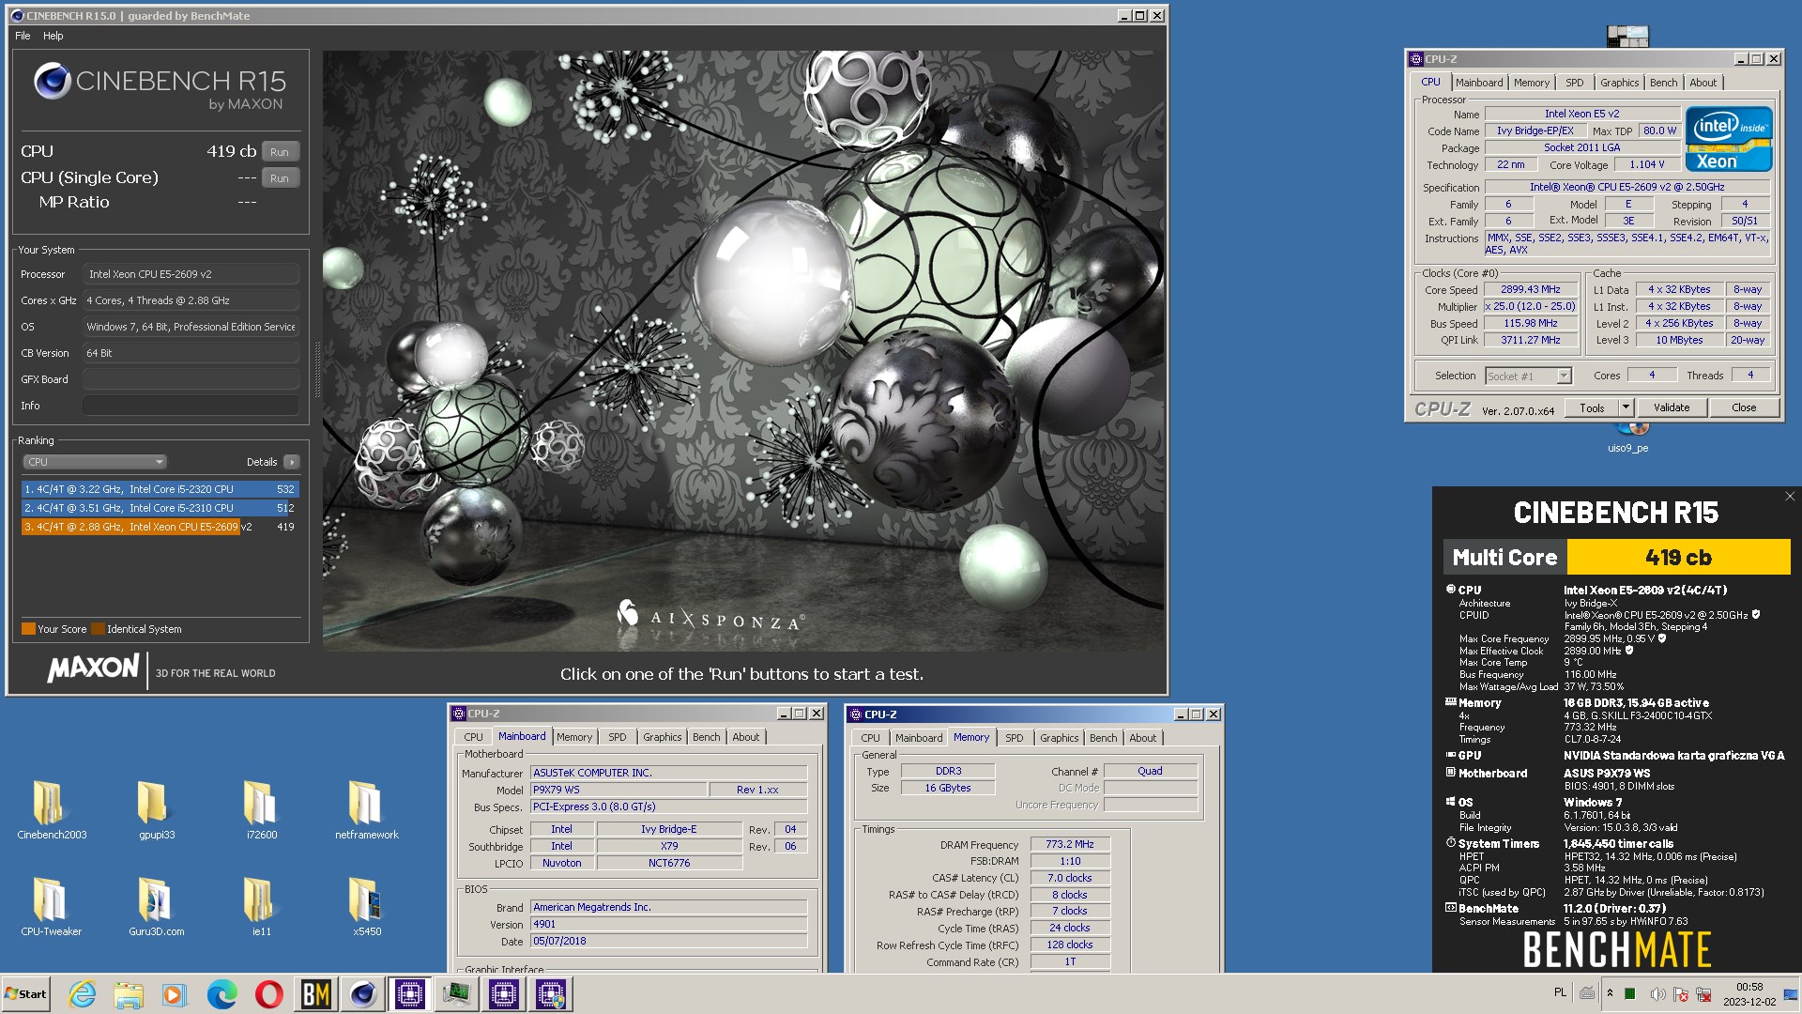This screenshot has width=1802, height=1014.
Task: Click the on-screen keyboard tray icon
Action: (x=1587, y=993)
